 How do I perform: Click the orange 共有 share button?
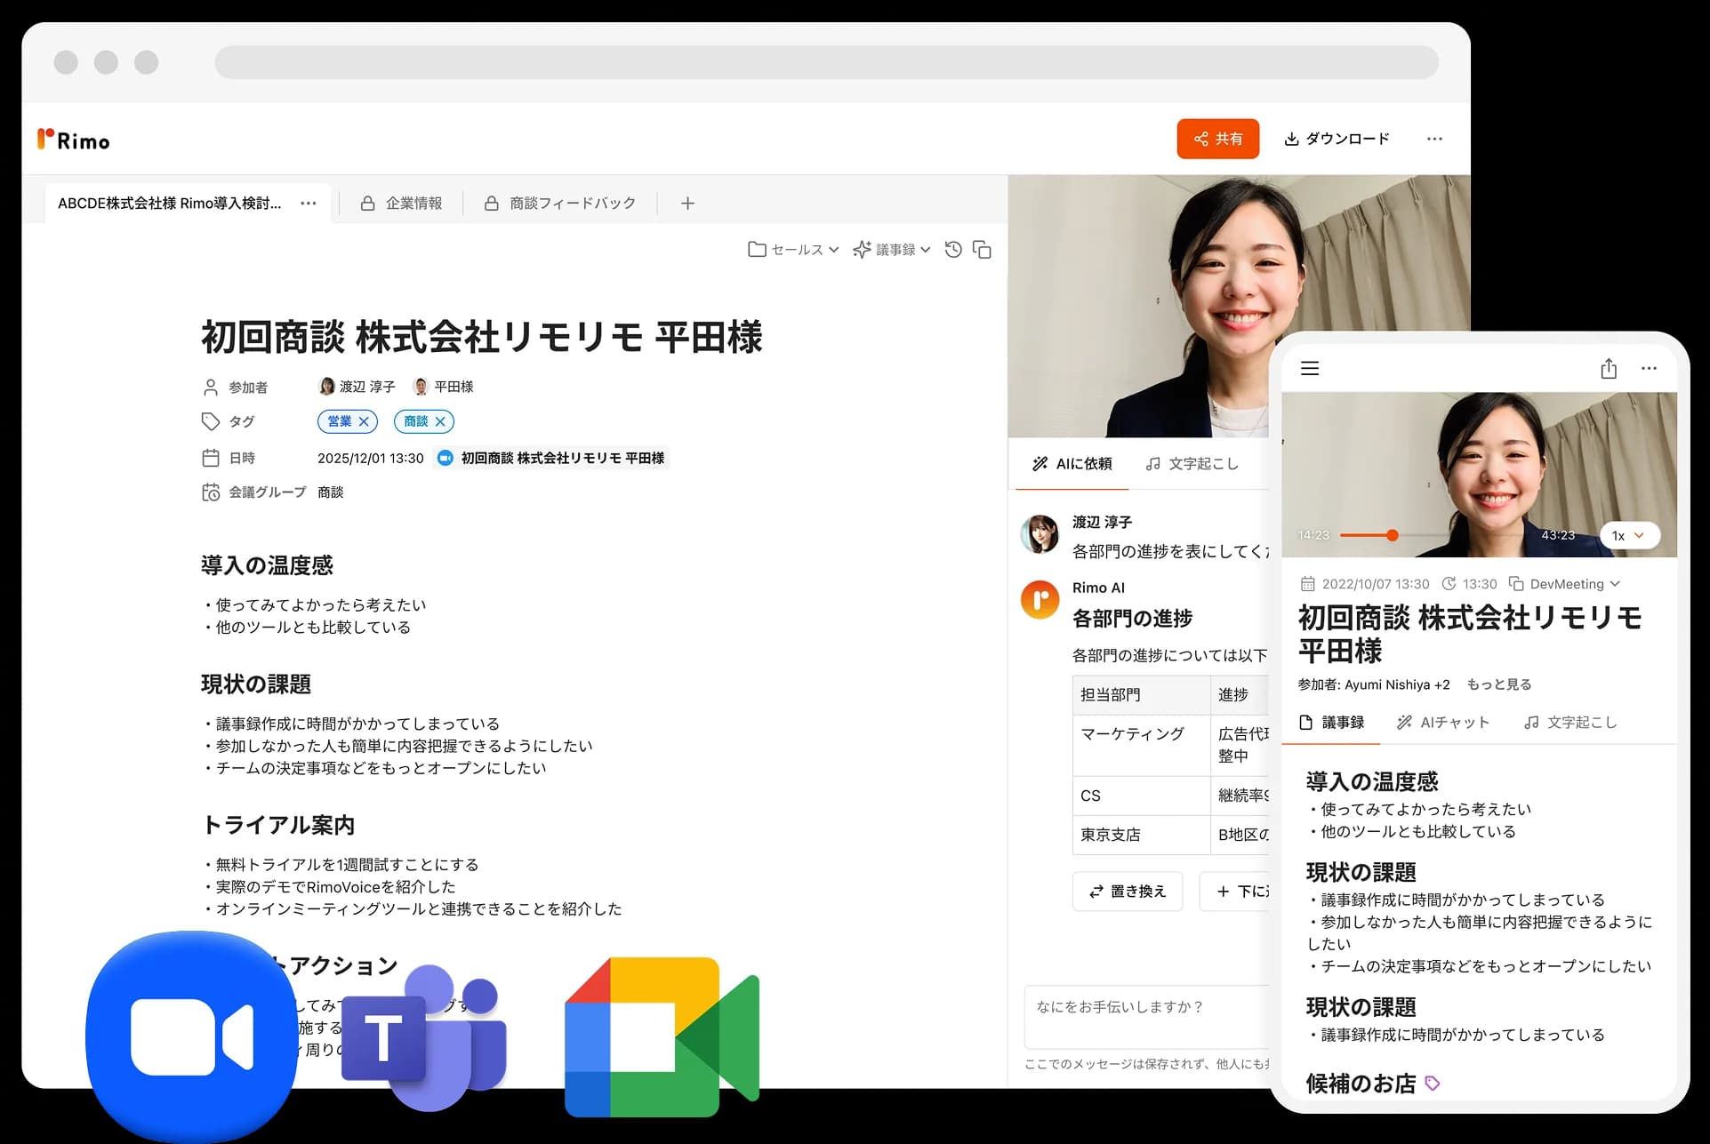1217,139
